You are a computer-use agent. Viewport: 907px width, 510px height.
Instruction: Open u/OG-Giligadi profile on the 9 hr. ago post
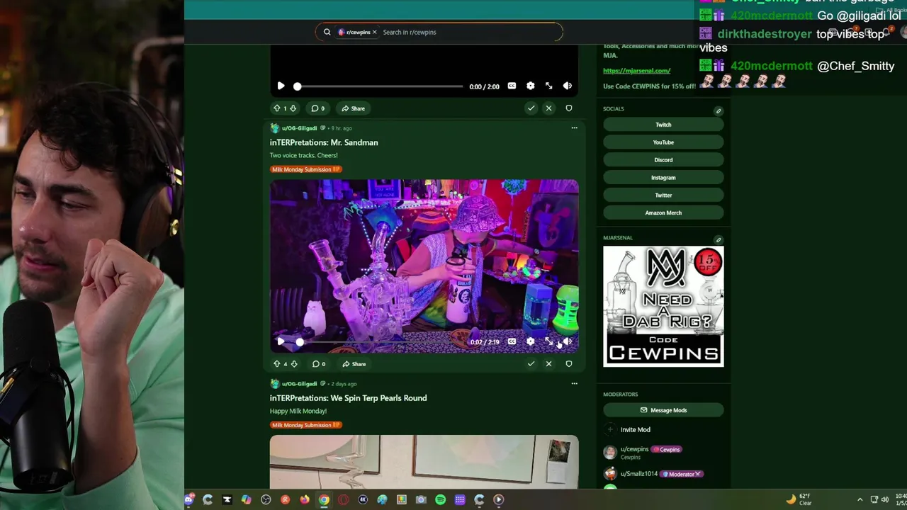click(x=299, y=128)
